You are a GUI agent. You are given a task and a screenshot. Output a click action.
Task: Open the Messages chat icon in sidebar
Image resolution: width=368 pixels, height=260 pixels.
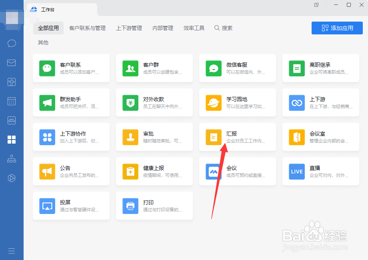(12, 44)
